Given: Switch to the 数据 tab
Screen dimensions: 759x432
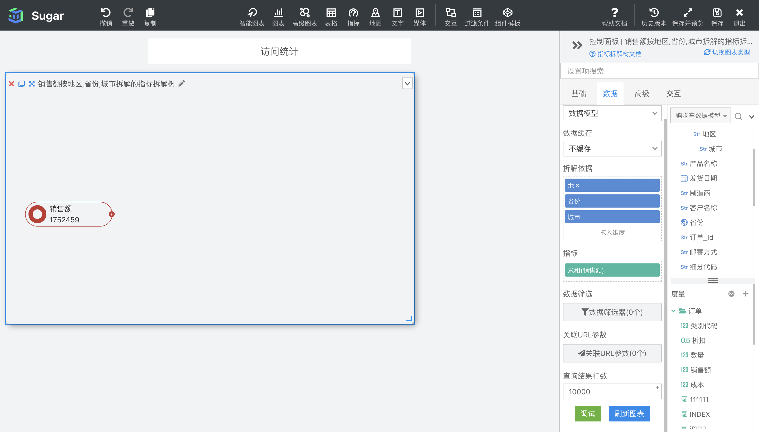Looking at the screenshot, I should (610, 94).
